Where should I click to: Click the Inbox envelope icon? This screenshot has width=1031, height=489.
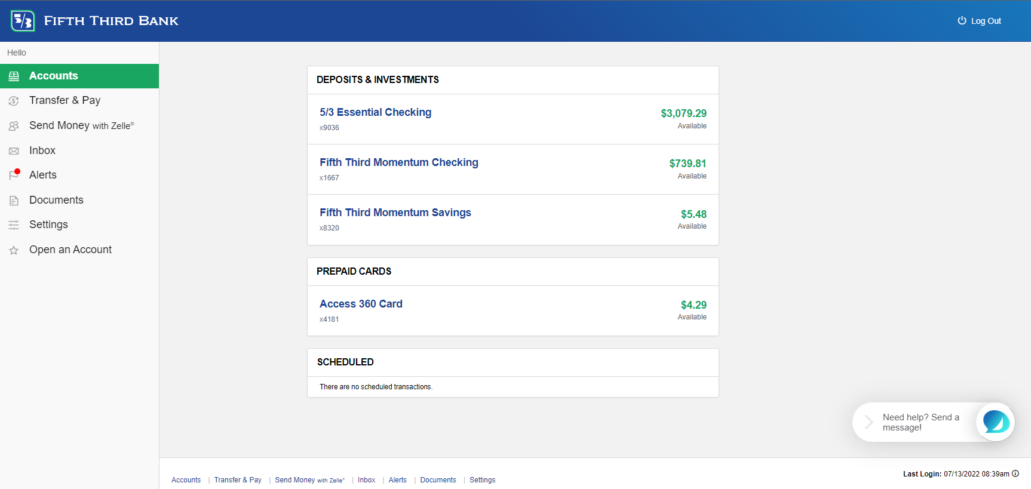14,151
